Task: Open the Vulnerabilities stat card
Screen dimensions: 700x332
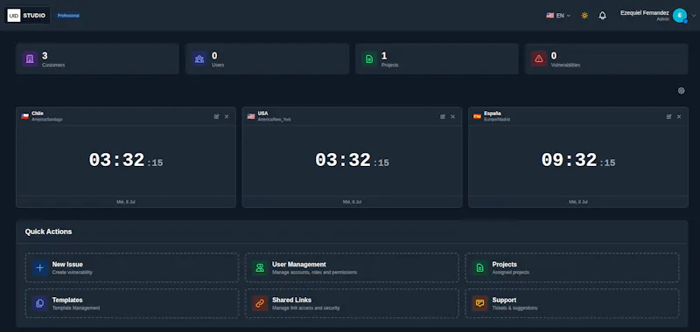Action: (x=606, y=59)
